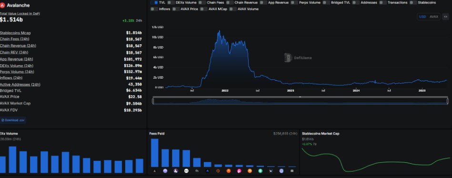Enable the Stablecoins chart toggle
Screen dimensions: 452x178
(413, 2)
